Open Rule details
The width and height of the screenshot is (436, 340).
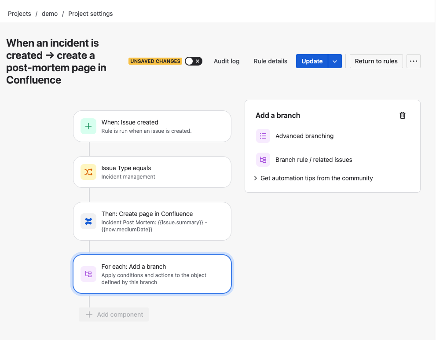click(270, 61)
